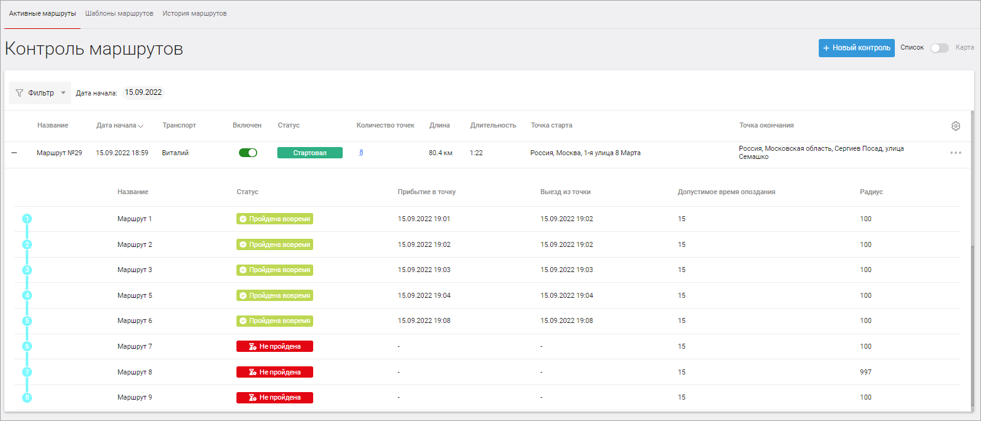
Task: Open table column settings gear icon
Action: click(955, 126)
